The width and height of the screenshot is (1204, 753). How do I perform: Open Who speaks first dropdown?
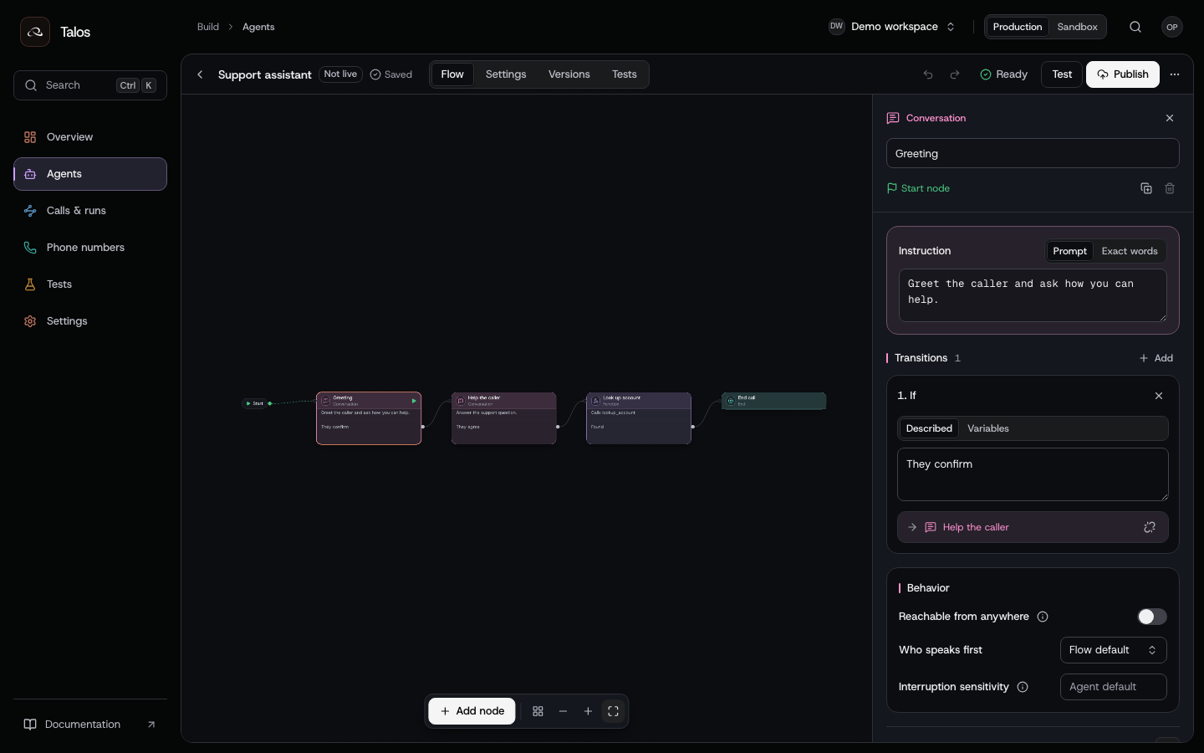coord(1114,650)
